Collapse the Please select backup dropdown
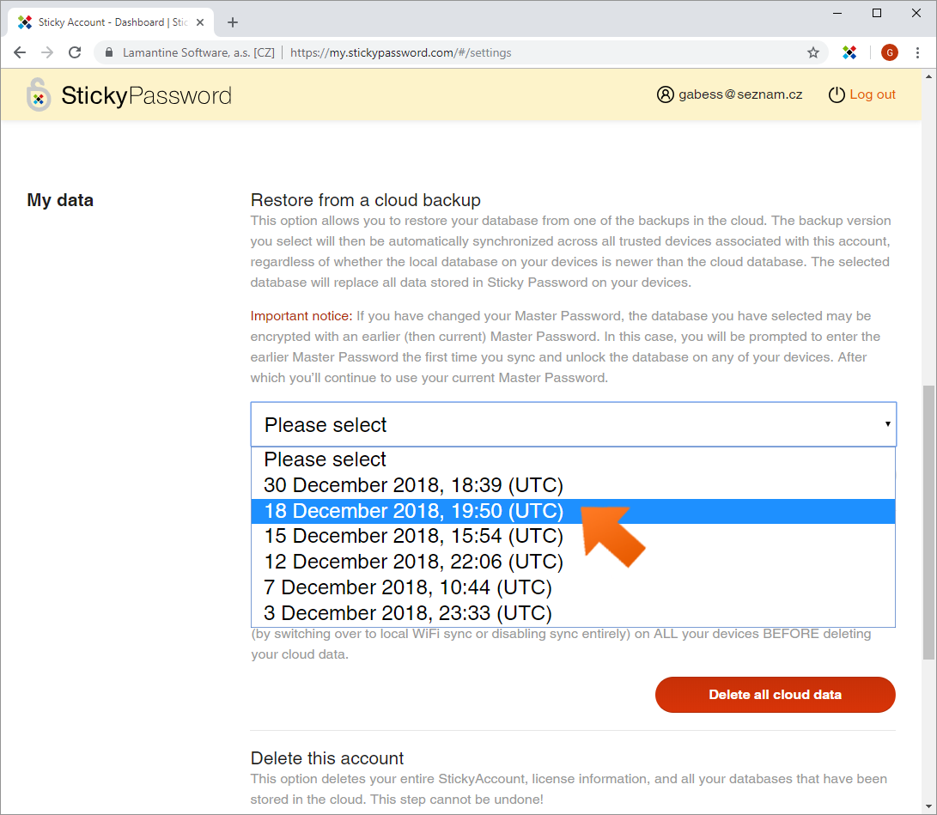The width and height of the screenshot is (937, 815). 574,424
